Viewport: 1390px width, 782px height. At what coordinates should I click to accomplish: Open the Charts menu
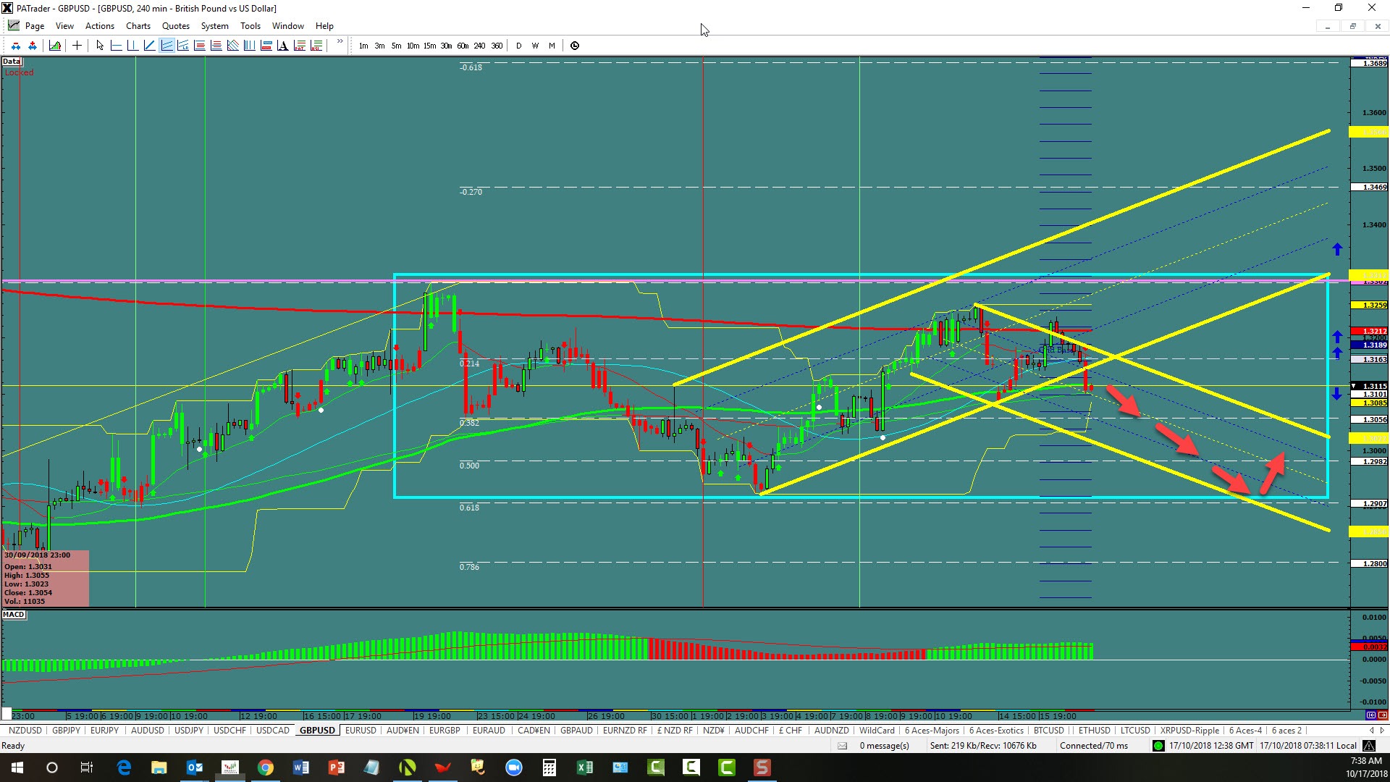click(x=138, y=26)
